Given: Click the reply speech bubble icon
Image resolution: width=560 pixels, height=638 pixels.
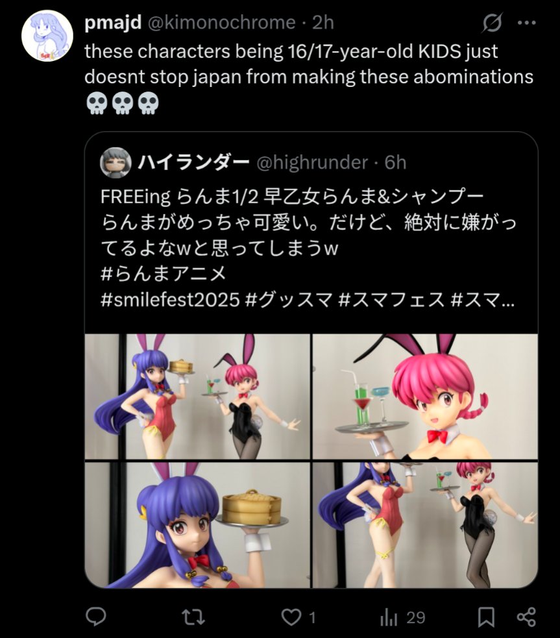Looking at the screenshot, I should pyautogui.click(x=96, y=617).
